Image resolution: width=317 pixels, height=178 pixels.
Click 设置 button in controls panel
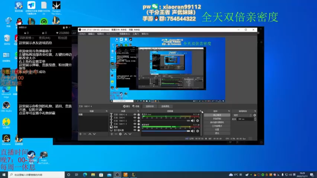click(217, 130)
